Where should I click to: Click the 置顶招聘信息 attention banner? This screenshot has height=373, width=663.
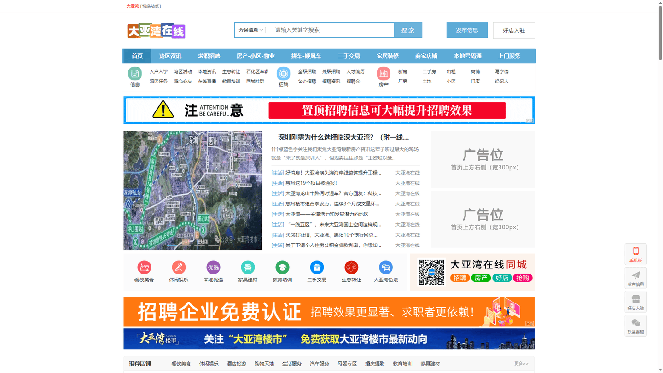click(329, 110)
